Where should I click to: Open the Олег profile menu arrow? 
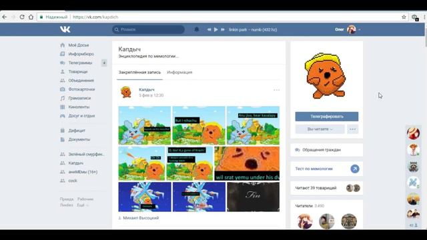(x=360, y=29)
